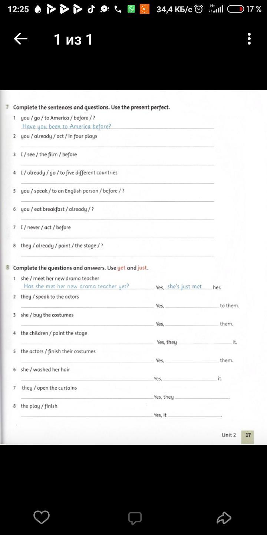Tap the WhatsApp status bar icon

click(x=131, y=9)
